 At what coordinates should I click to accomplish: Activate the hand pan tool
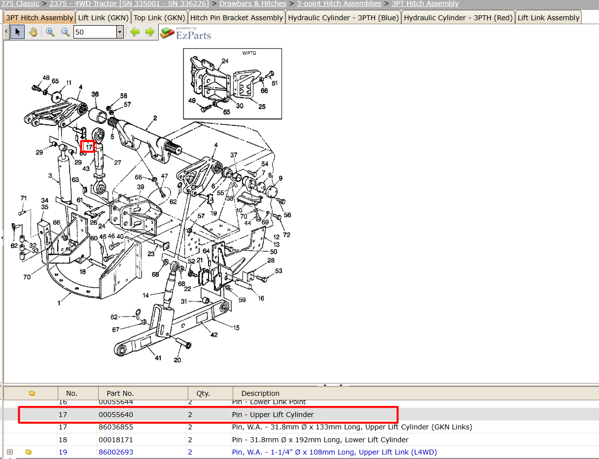pos(33,33)
